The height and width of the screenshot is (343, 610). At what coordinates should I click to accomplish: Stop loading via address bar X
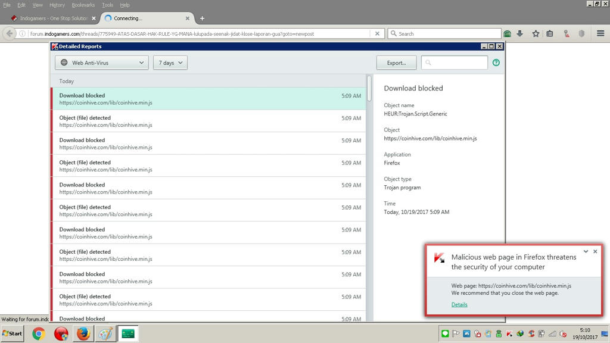point(377,34)
